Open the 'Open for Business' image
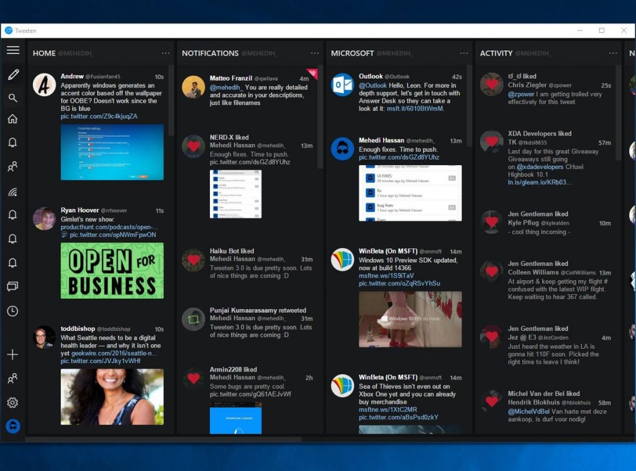Screen dimensions: 636x471 tap(112, 271)
